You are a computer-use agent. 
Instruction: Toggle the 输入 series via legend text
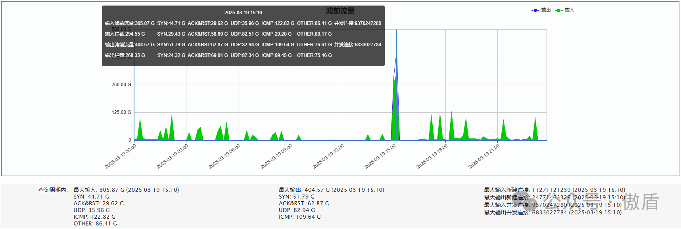569,10
